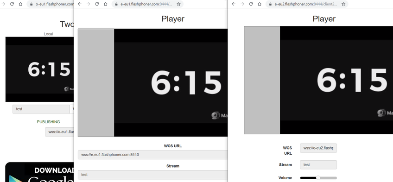This screenshot has width=393, height=182.
Task: Click the video in e-eu1 Player window
Action: [x=153, y=82]
